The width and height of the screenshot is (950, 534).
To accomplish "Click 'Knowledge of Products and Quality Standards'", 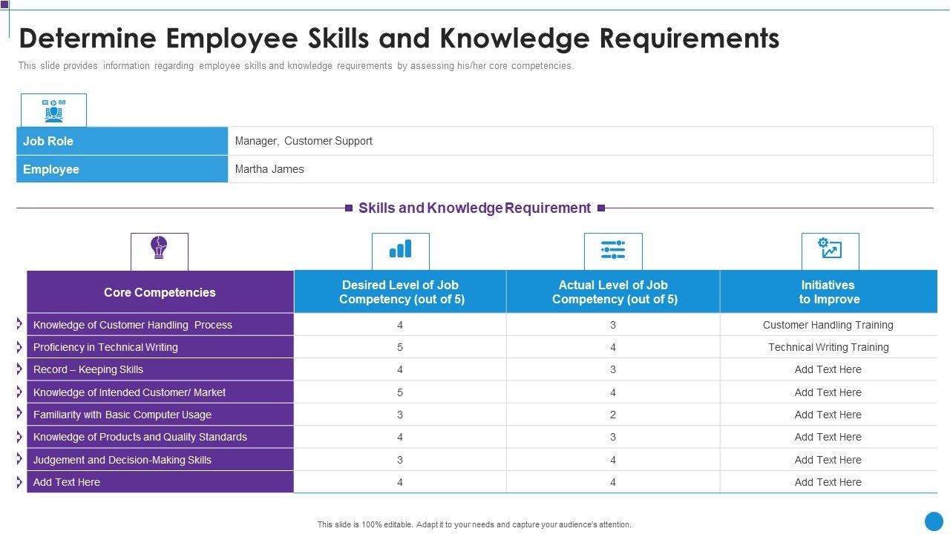I will 140,437.
